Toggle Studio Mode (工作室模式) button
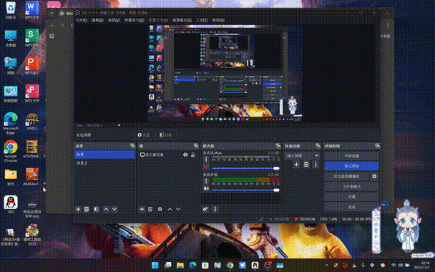 (351, 187)
